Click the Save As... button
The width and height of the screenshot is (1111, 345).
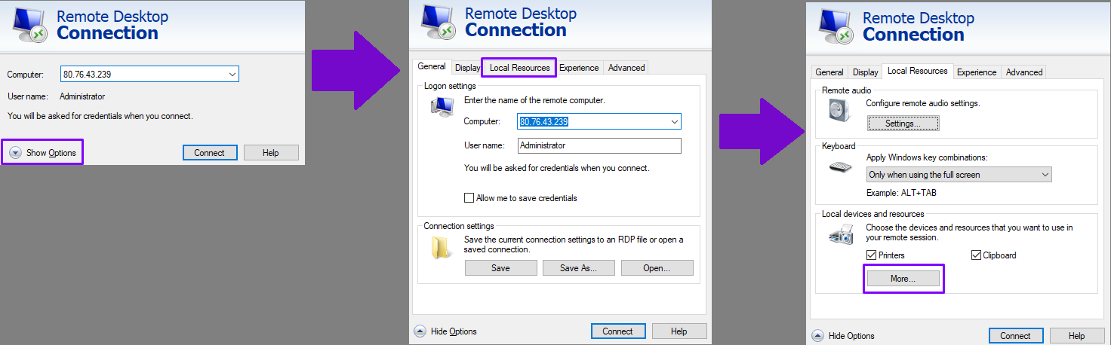tap(579, 267)
